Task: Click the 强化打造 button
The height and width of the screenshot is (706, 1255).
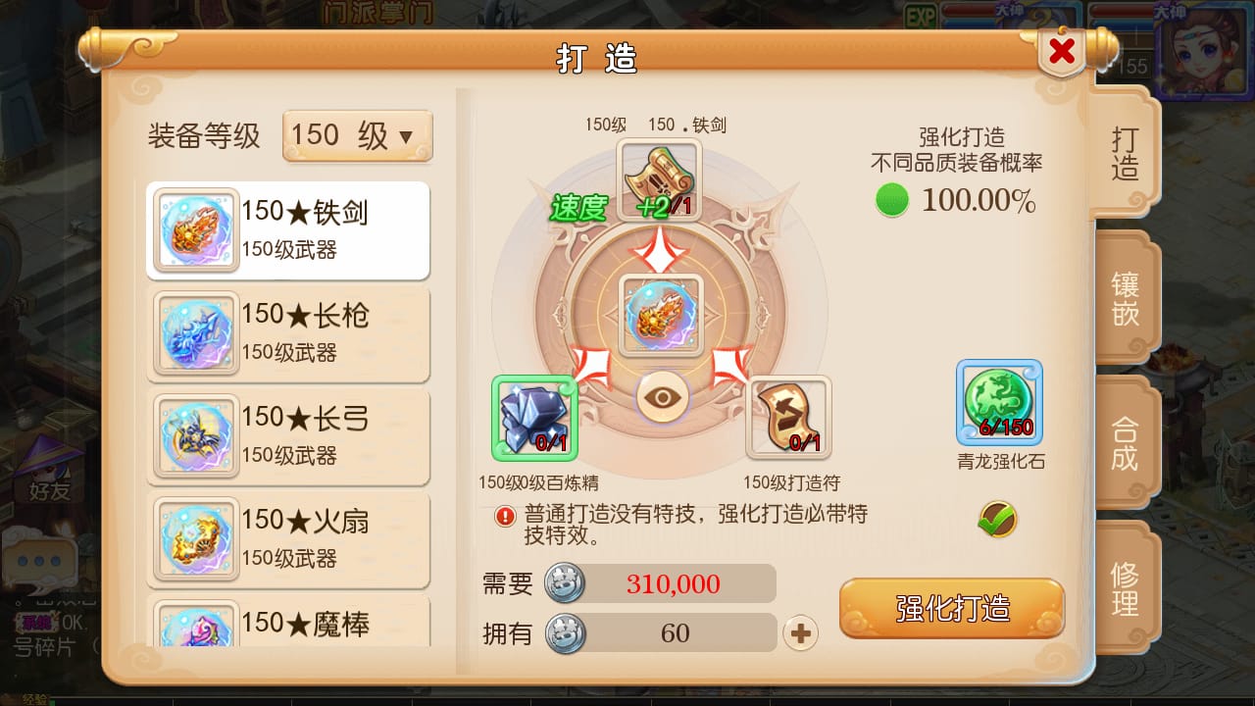Action: 952,608
